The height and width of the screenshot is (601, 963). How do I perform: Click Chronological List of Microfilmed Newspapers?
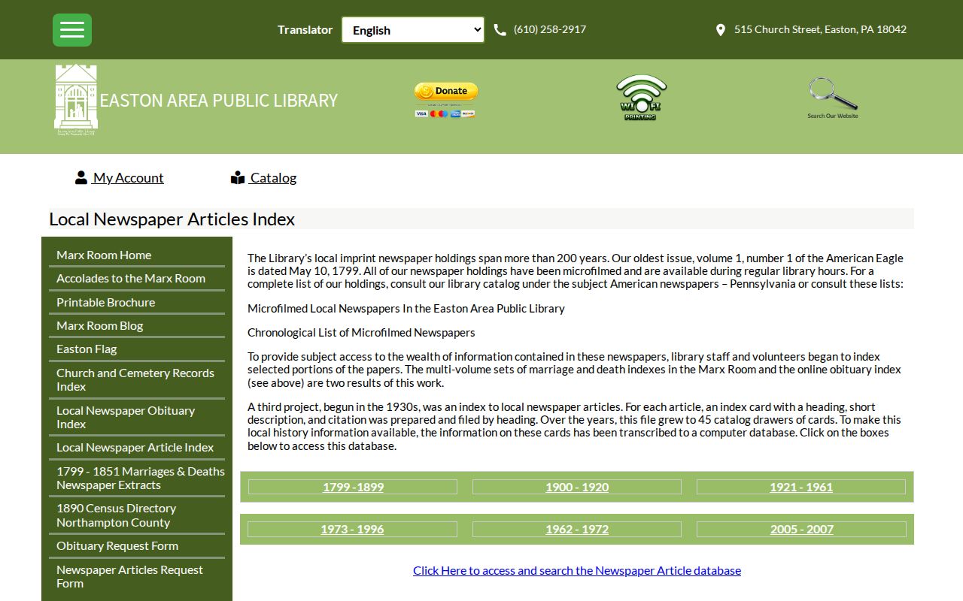point(361,332)
